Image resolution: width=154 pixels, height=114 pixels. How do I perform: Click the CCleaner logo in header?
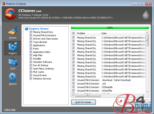[x=10, y=14]
